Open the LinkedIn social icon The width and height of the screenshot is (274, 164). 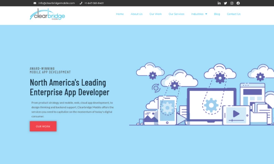coord(219,3)
